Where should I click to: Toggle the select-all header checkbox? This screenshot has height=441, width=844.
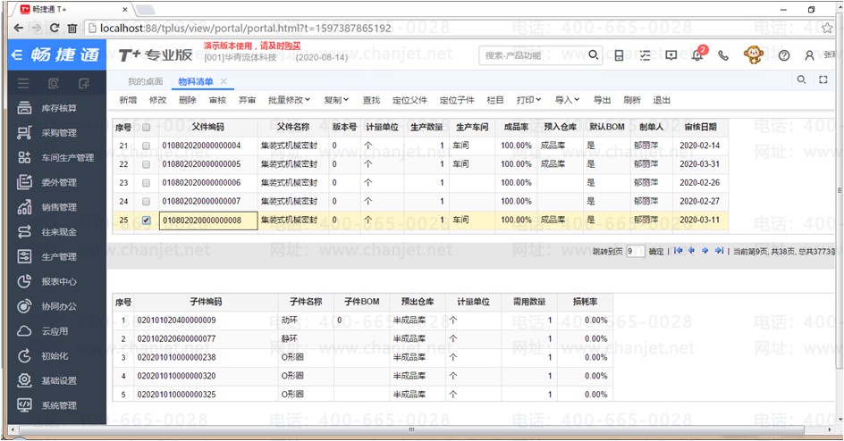(146, 127)
